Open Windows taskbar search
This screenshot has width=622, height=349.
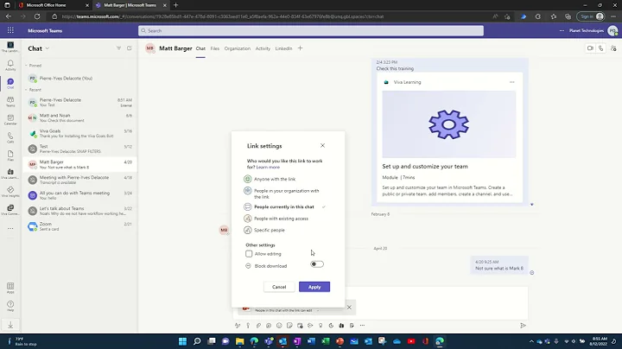tap(197, 341)
